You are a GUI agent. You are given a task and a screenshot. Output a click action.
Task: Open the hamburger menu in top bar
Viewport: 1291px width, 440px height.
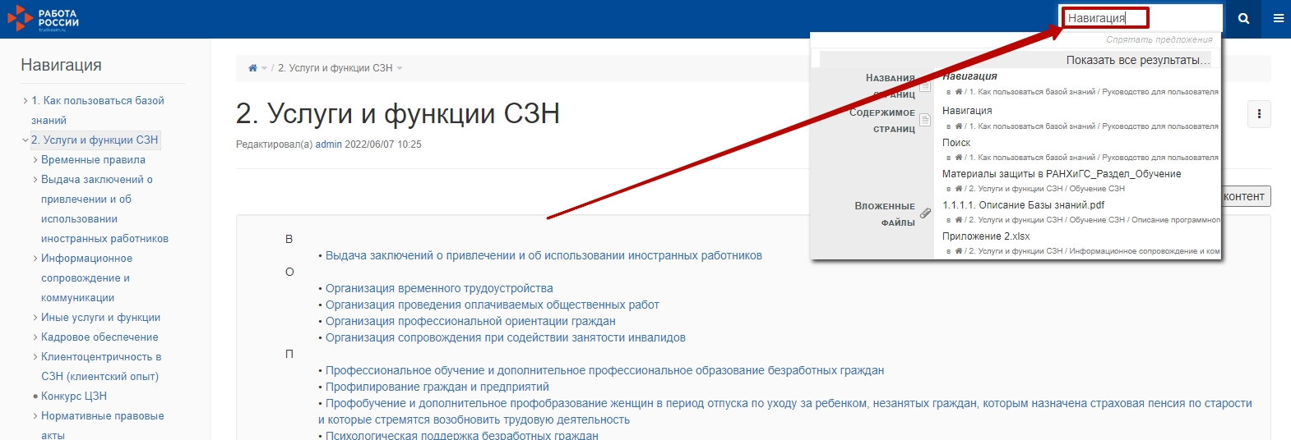1278,18
